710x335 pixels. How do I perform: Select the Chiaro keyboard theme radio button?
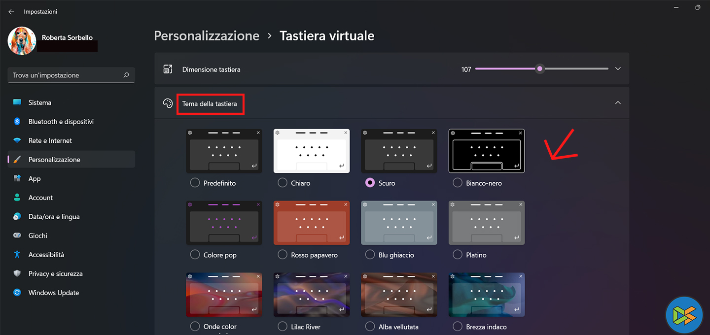[x=283, y=183]
